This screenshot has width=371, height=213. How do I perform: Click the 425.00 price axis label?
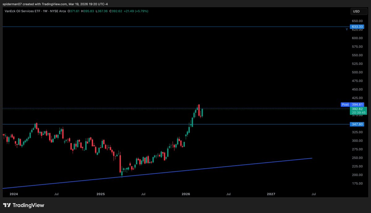(x=357, y=98)
